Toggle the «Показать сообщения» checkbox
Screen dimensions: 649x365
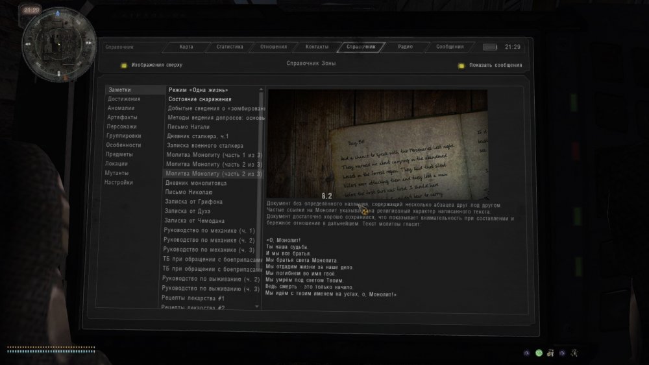(x=461, y=65)
